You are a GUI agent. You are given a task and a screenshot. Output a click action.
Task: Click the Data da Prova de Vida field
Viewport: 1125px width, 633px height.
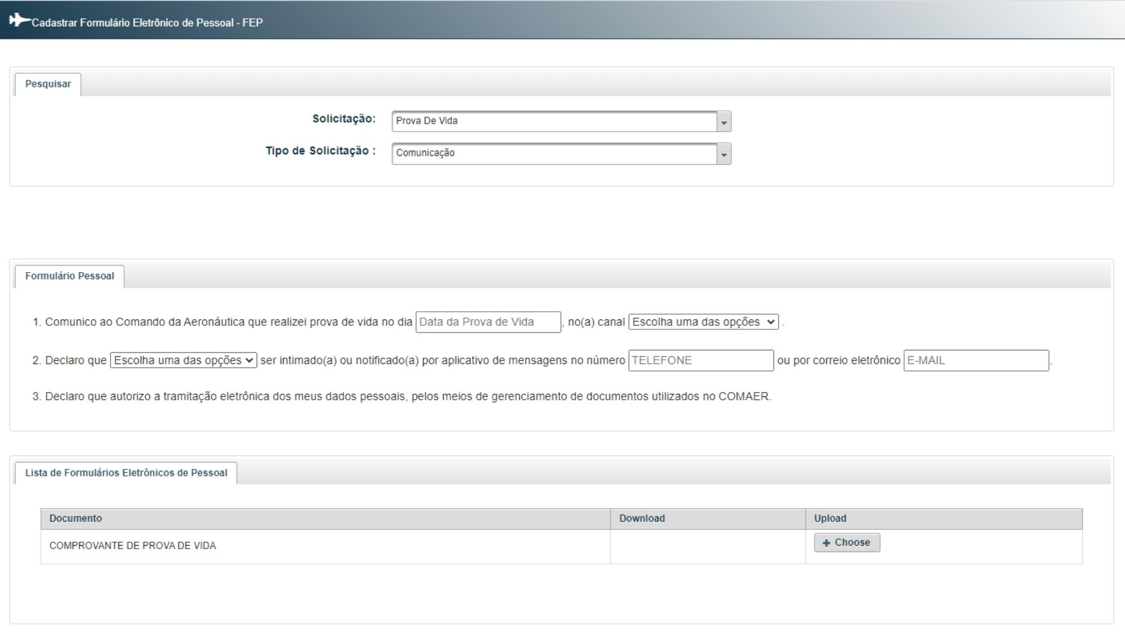488,322
